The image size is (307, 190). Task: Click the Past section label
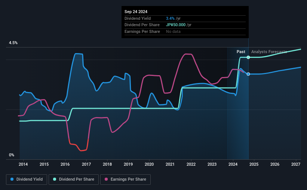click(x=241, y=52)
